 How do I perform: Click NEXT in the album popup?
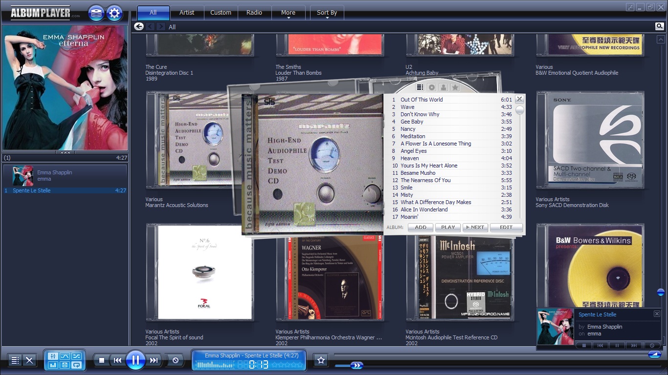point(475,228)
